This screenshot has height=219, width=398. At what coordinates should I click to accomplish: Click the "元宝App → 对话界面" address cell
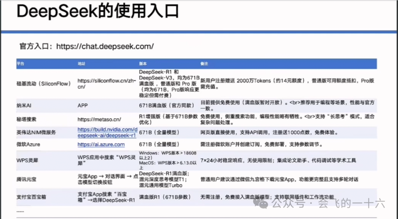(x=108, y=180)
